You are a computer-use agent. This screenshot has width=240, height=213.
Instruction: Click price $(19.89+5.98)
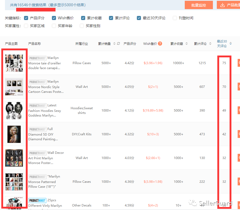(153, 111)
